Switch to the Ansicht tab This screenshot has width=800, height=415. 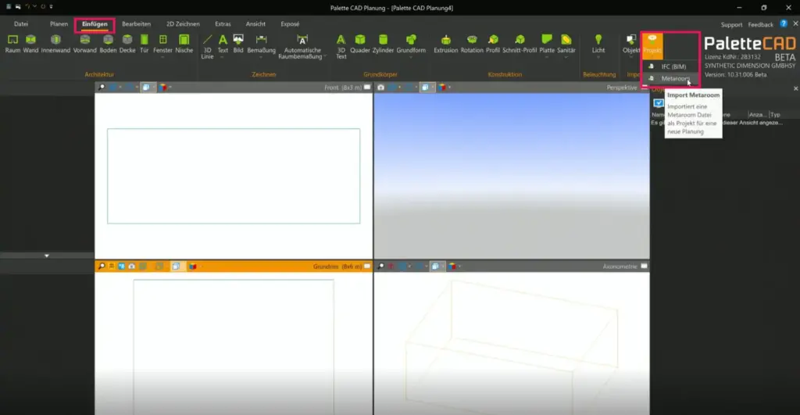(x=255, y=24)
